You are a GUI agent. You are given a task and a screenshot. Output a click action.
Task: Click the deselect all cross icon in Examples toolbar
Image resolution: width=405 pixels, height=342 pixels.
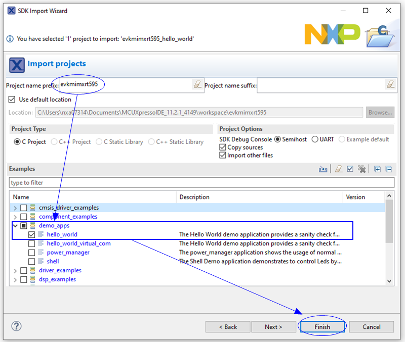362,169
